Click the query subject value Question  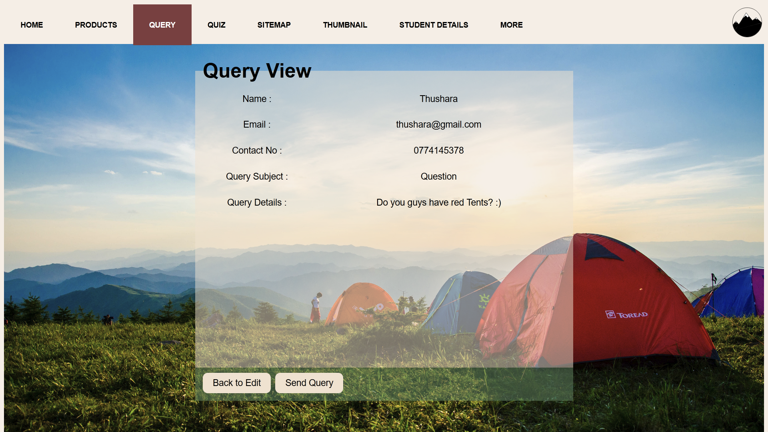pos(438,176)
